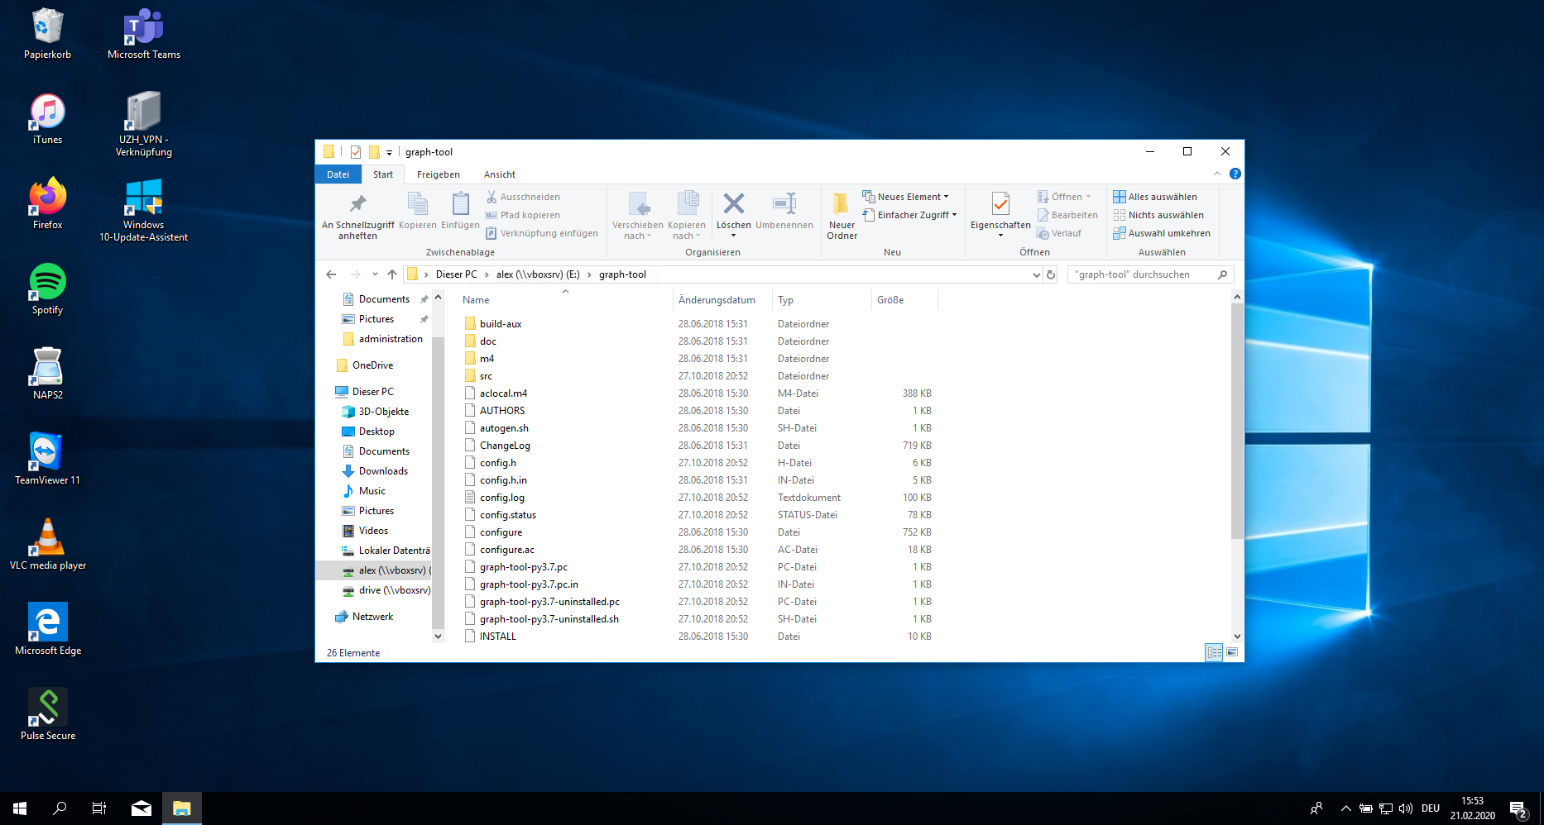
Task: Expand address bar history dropdown arrow
Action: [1036, 274]
